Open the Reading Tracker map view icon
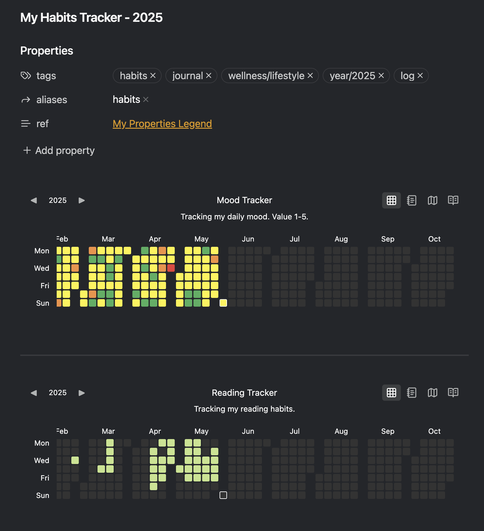 [432, 393]
